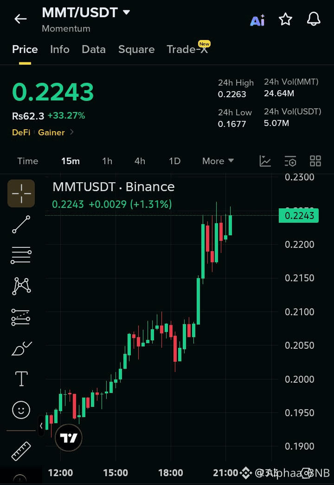Tap the 15:00 time axis label
Image resolution: width=334 pixels, height=485 pixels.
coord(116,472)
